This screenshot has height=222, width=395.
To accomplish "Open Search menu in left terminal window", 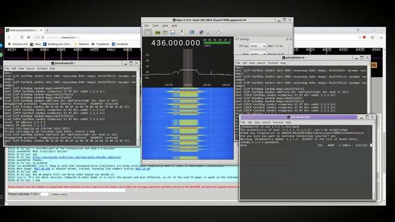I will click(x=30, y=68).
